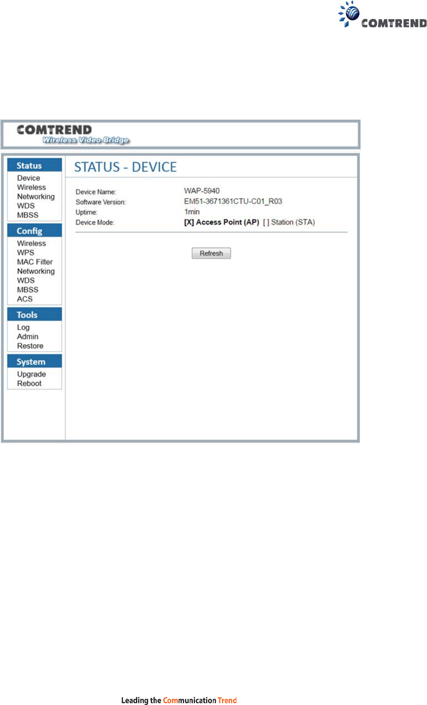The height and width of the screenshot is (705, 427).
Task: Select software version EM51-3671361CTU-C01_R03
Action: [233, 201]
